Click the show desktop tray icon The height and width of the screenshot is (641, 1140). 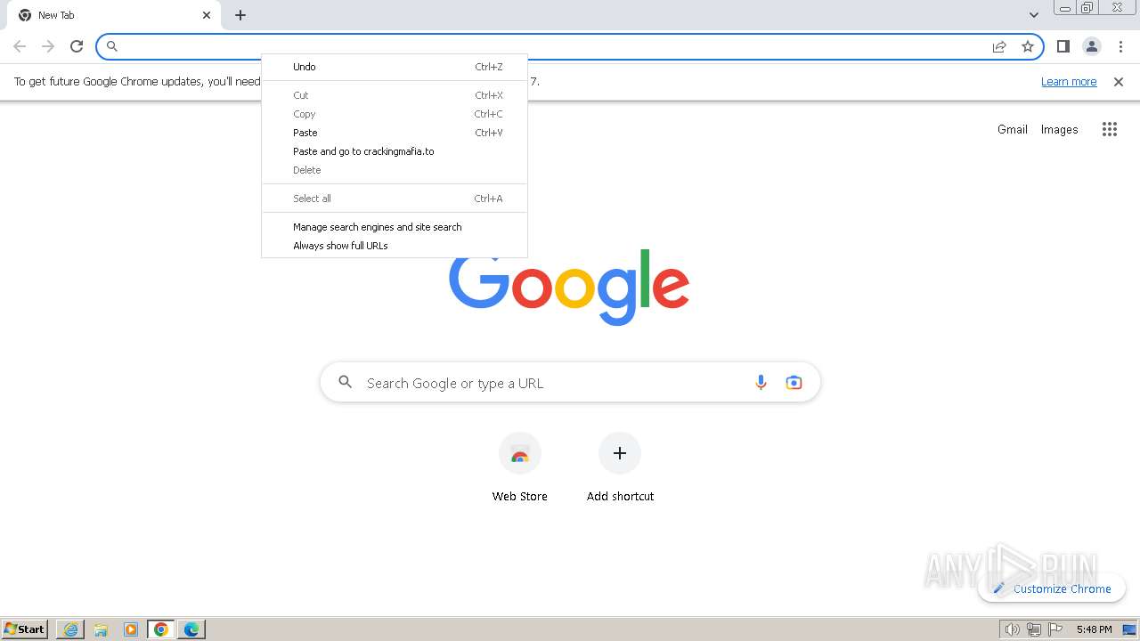coord(1129,629)
